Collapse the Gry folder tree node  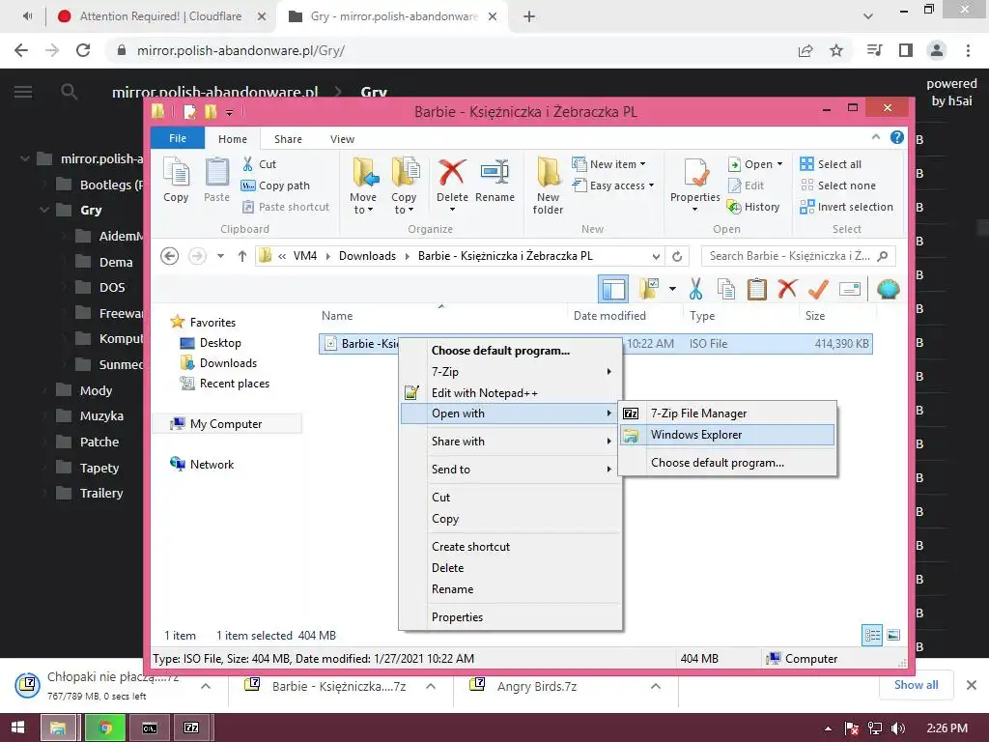[44, 210]
